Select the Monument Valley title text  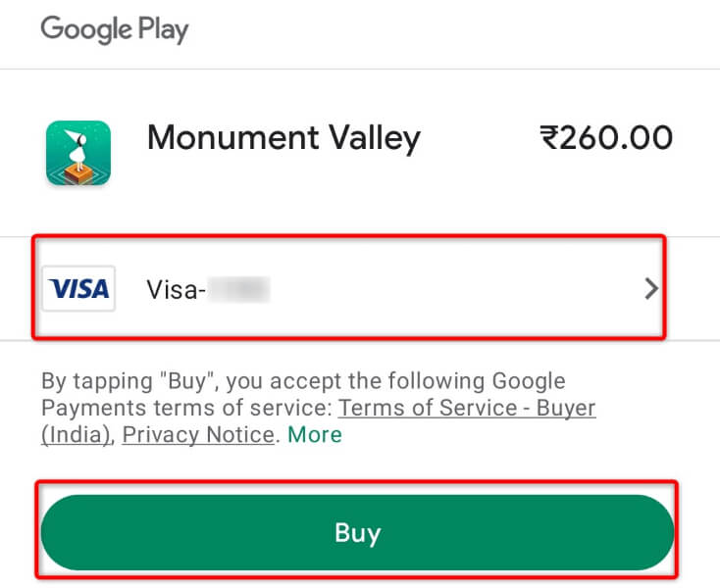(283, 138)
